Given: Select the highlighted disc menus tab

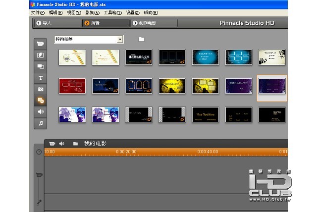Looking at the screenshot, I should (41, 101).
